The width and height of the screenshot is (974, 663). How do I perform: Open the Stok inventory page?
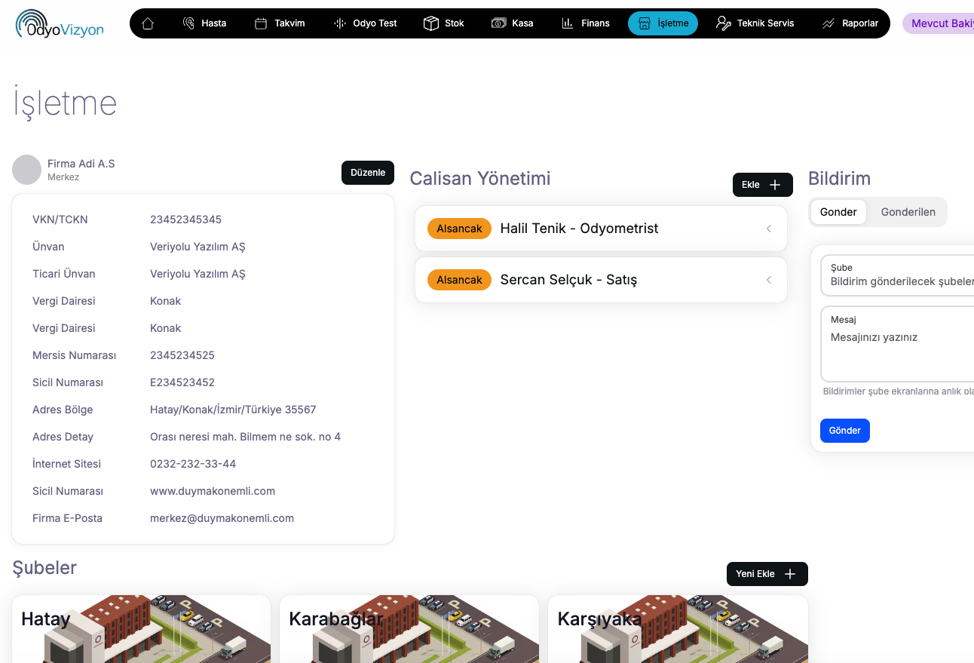[443, 23]
